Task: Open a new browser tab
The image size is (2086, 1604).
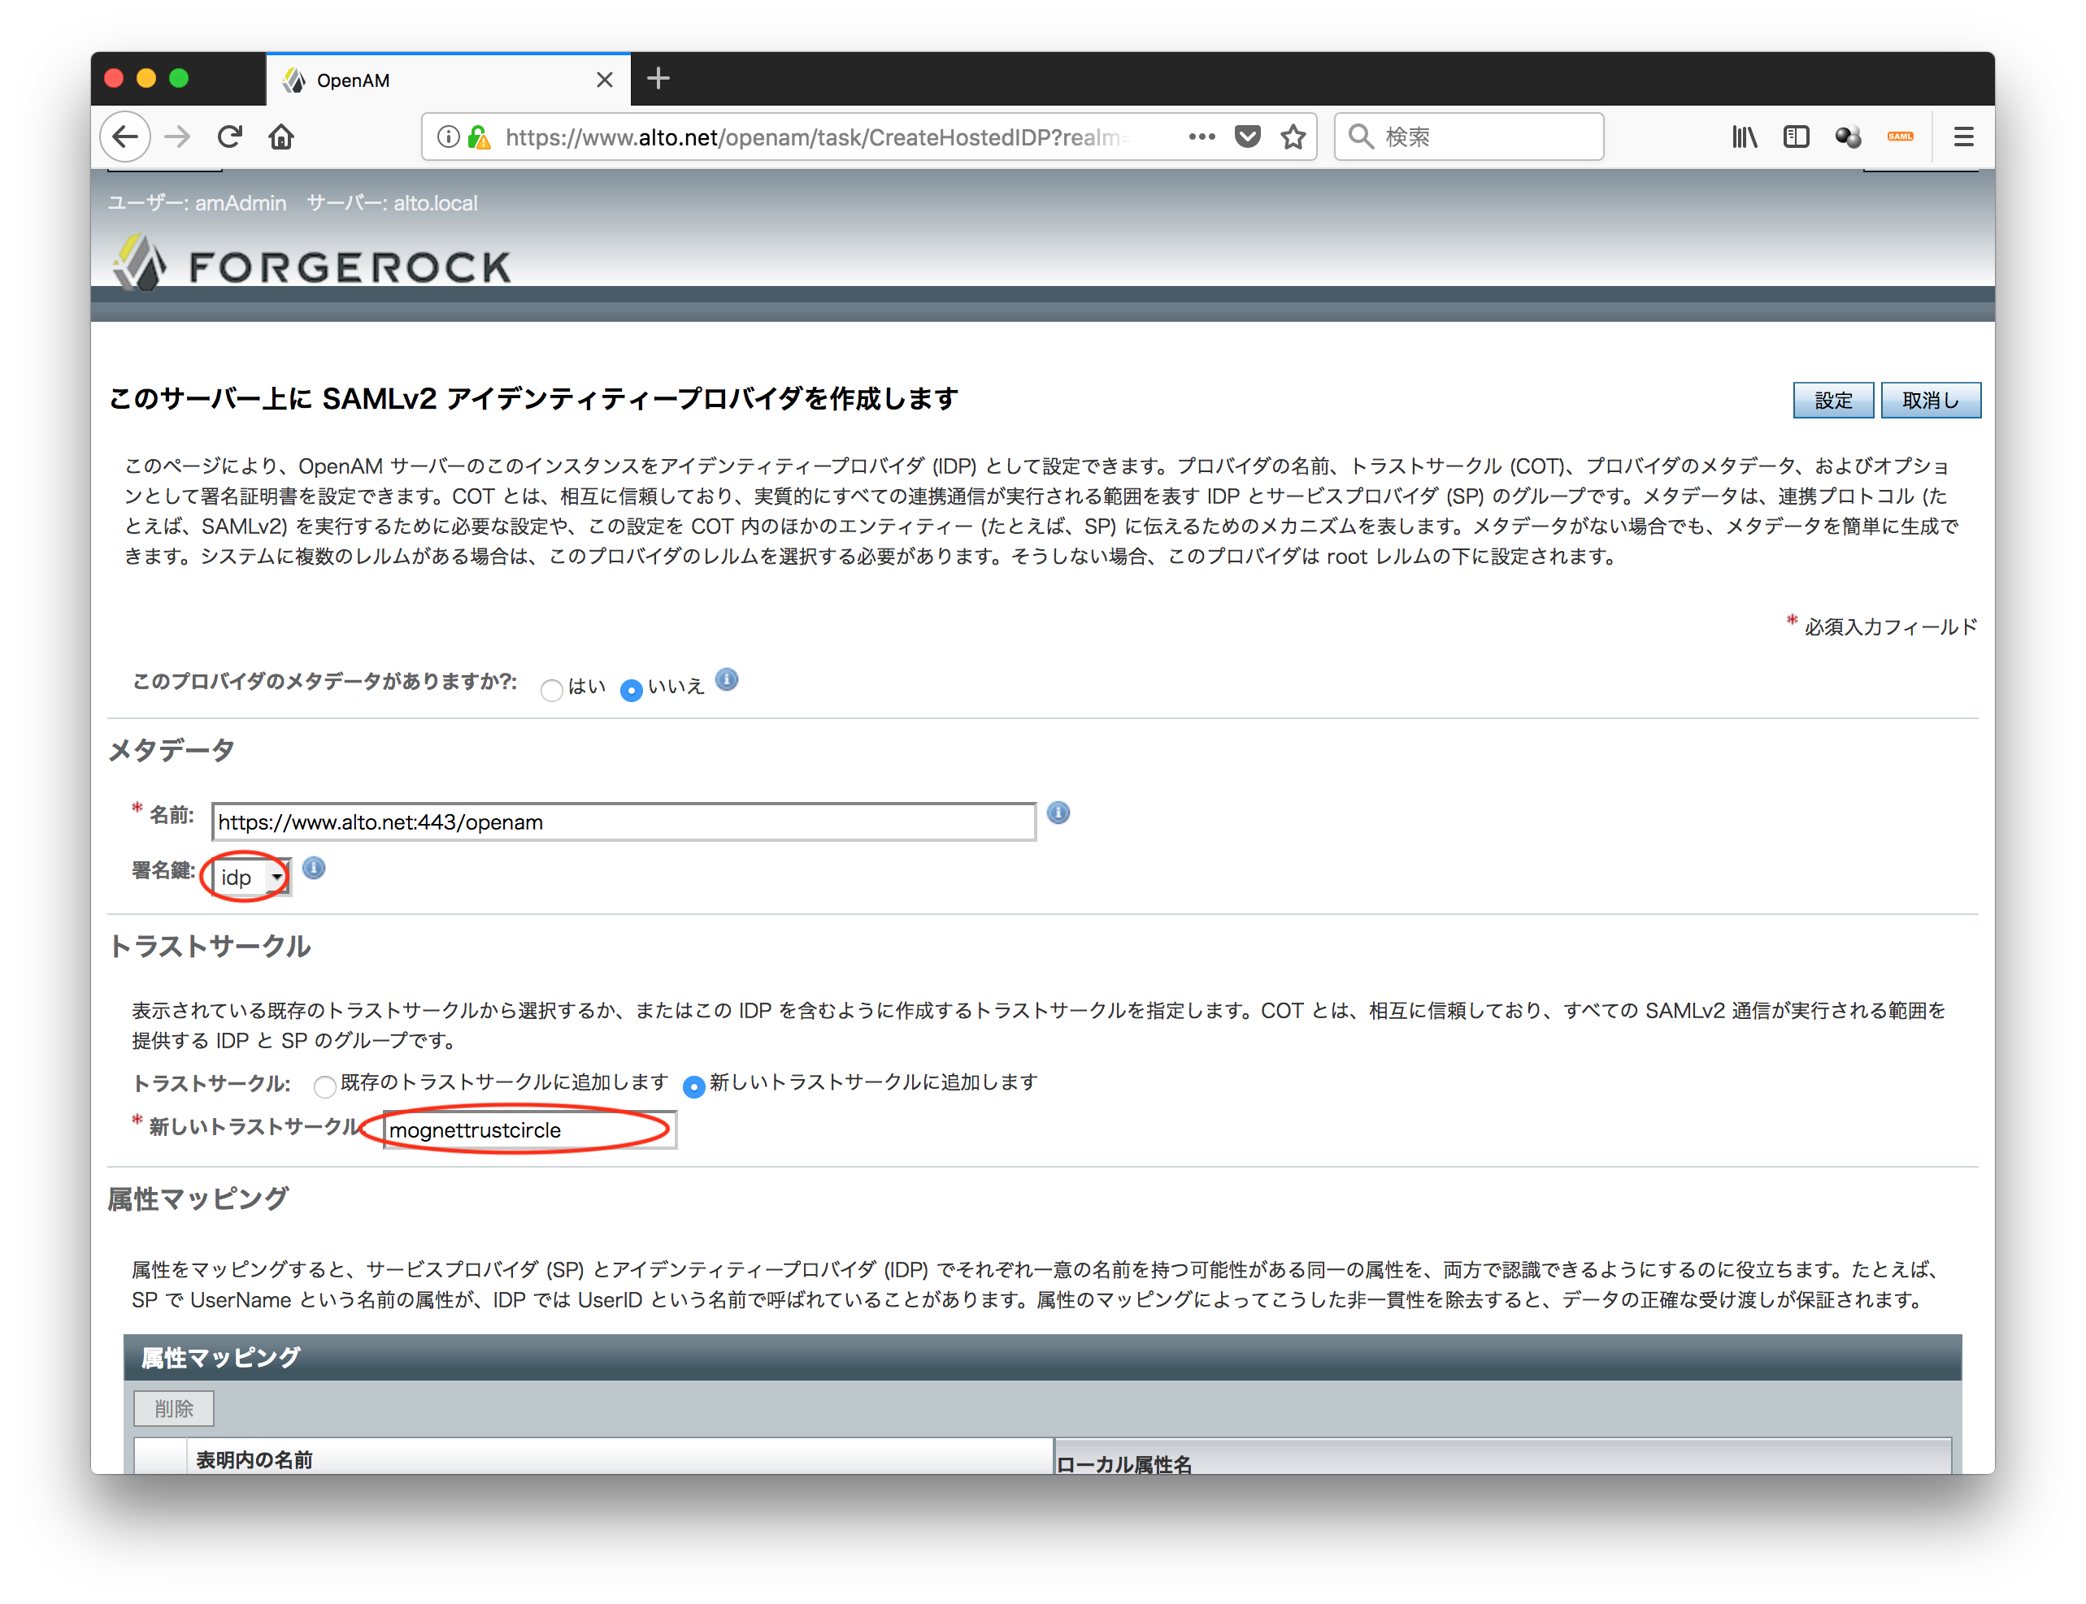Action: (x=658, y=80)
